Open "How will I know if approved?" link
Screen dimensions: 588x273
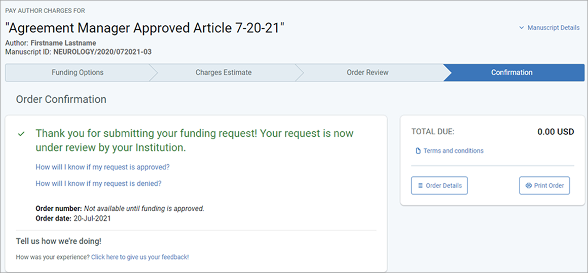102,167
